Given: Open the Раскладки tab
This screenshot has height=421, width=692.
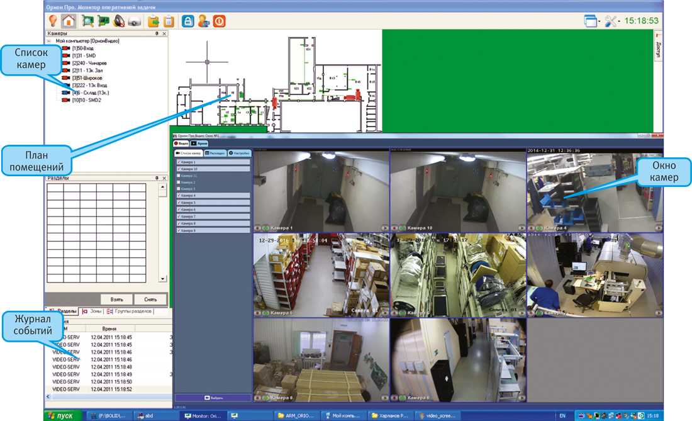Looking at the screenshot, I should coord(215,153).
